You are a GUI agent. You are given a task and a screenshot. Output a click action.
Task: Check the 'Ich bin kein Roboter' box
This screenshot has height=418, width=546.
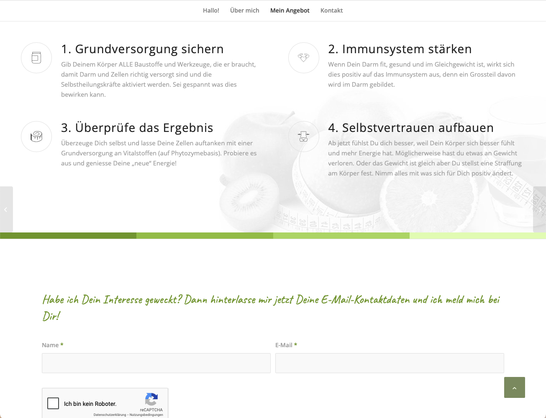53,403
